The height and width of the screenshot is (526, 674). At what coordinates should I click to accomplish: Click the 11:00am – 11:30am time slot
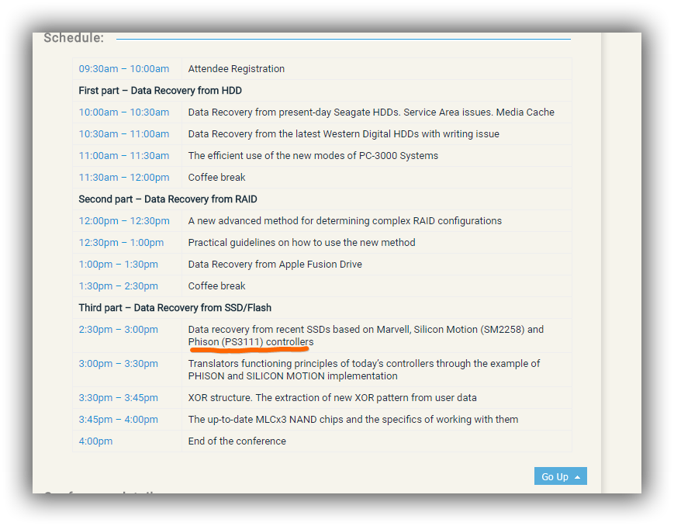124,156
